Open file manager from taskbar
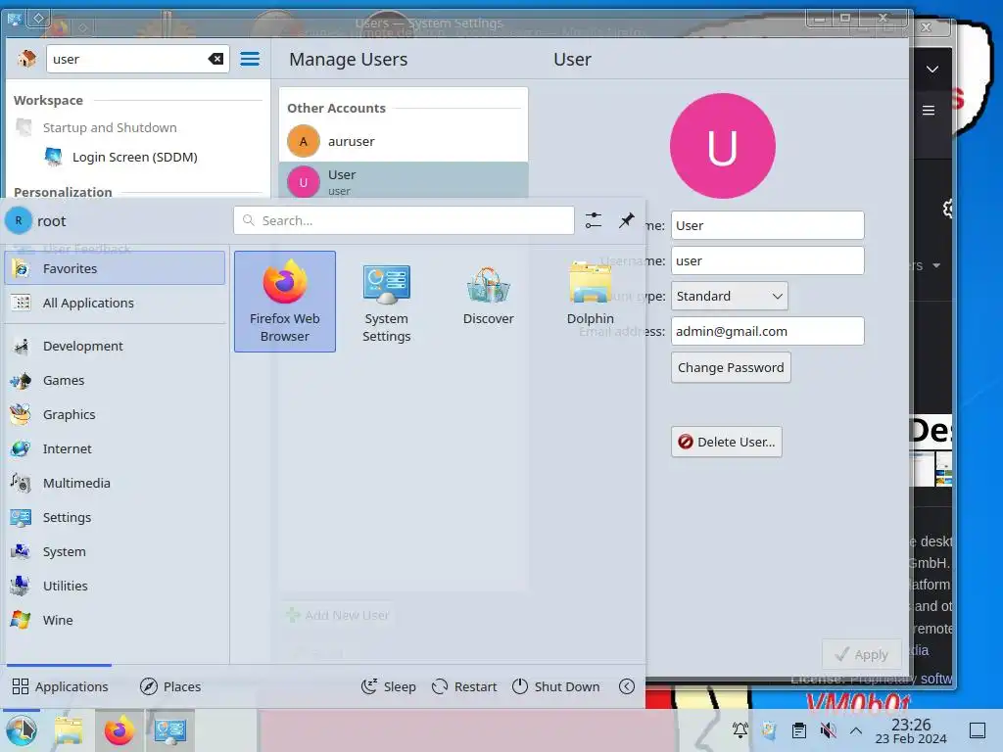 (x=69, y=730)
